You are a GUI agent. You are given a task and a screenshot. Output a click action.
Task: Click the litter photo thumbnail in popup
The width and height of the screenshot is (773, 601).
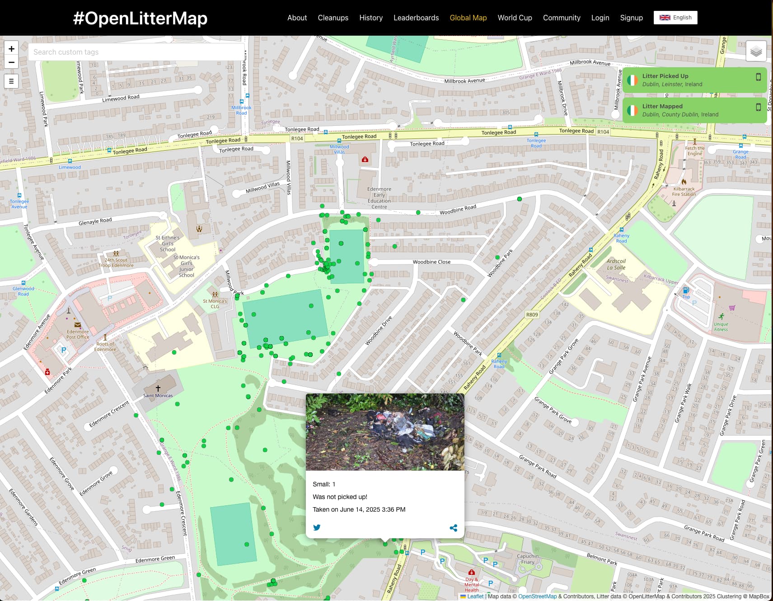[x=385, y=432]
